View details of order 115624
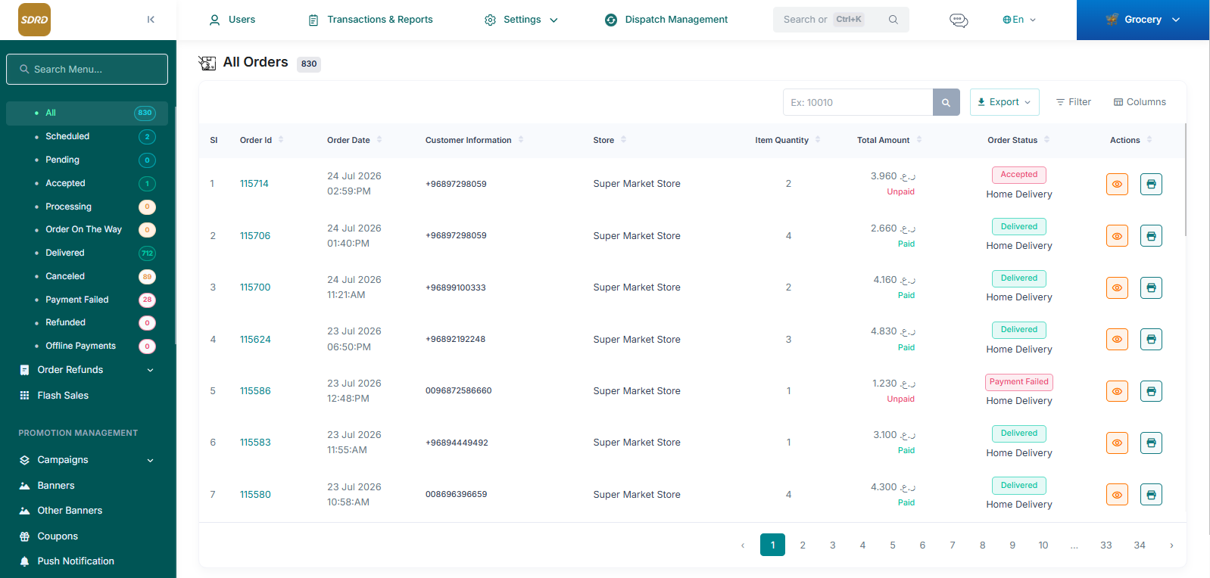This screenshot has width=1210, height=578. [1117, 339]
